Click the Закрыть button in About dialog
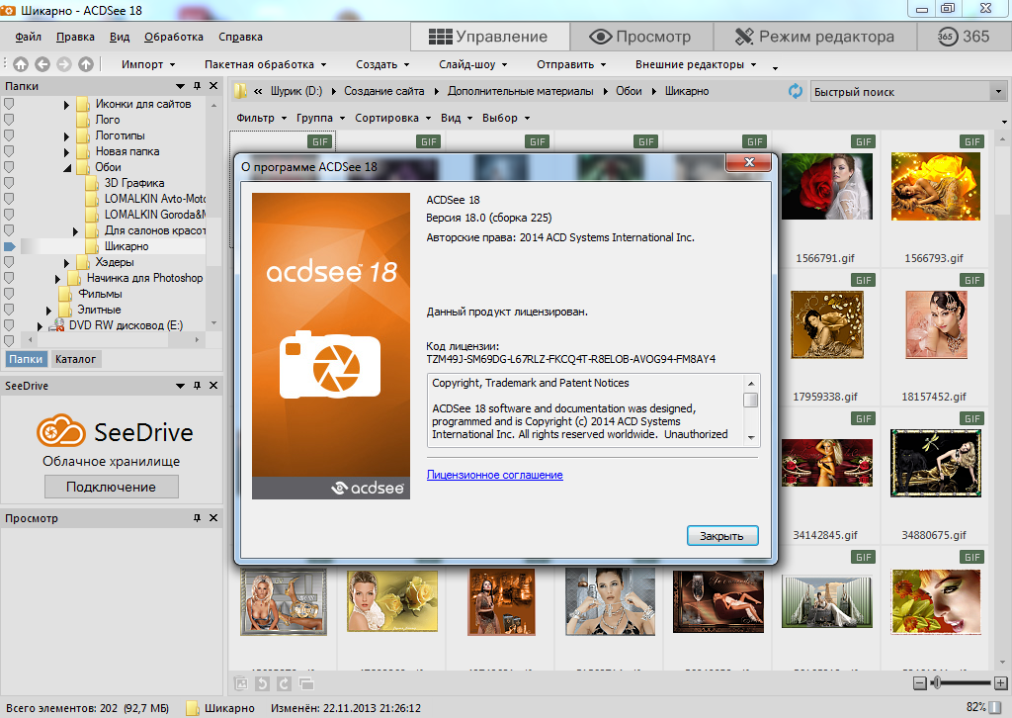1012x718 pixels. (721, 536)
